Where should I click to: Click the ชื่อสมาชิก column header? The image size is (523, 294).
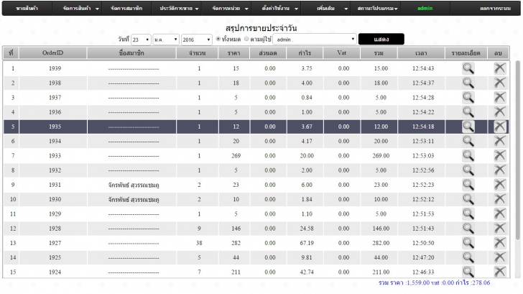(x=131, y=52)
